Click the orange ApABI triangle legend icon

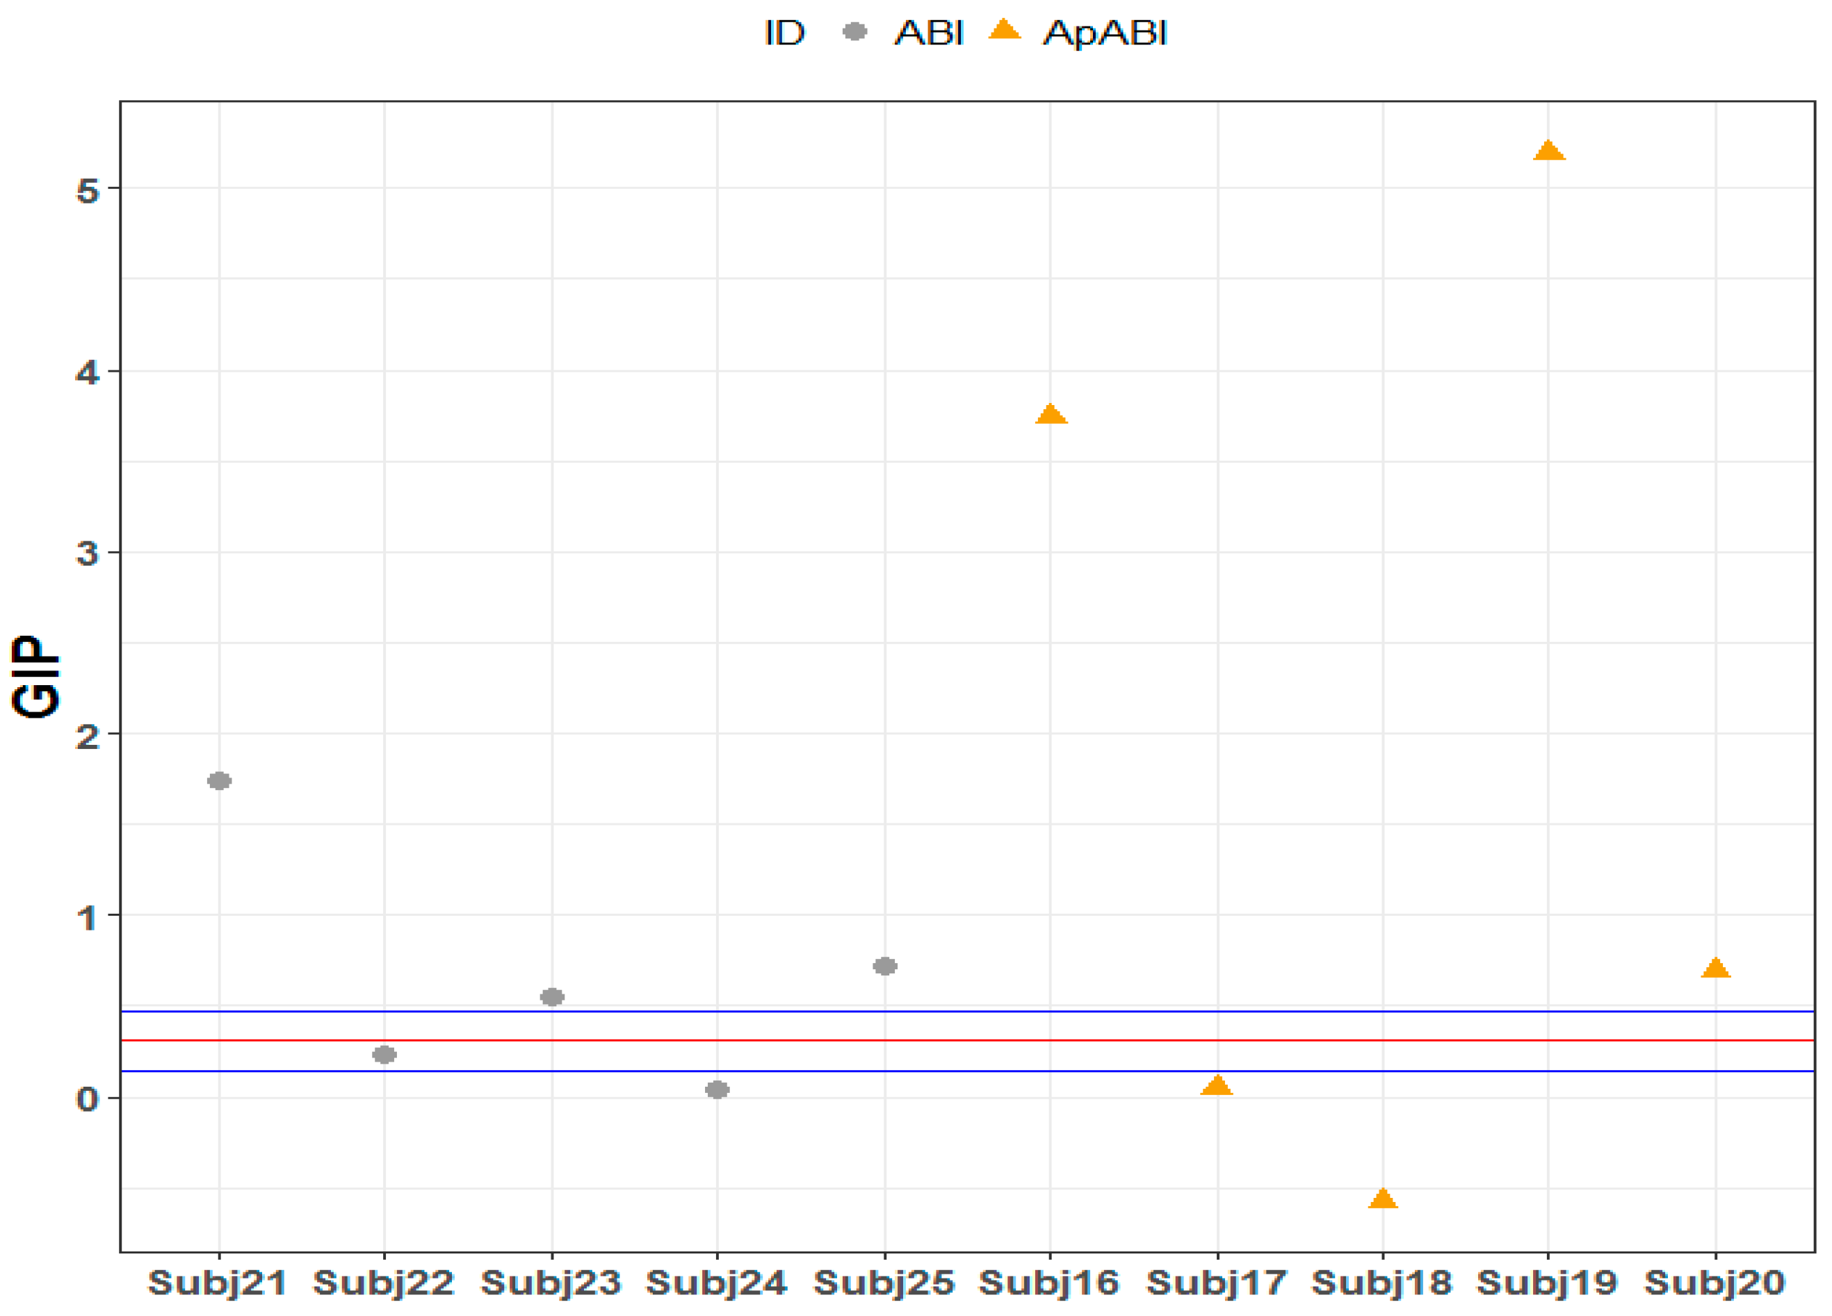(x=1004, y=31)
